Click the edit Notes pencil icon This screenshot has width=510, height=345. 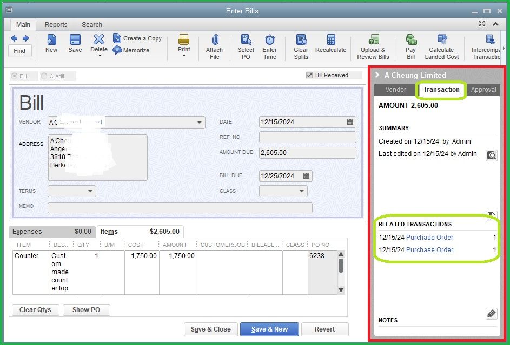click(492, 314)
